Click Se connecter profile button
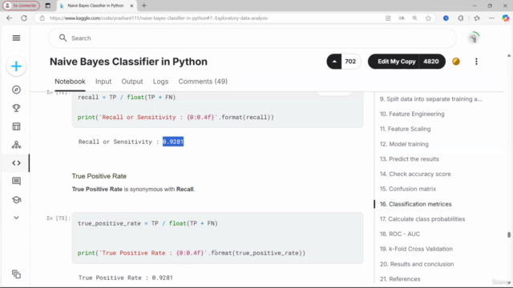 (22, 6)
